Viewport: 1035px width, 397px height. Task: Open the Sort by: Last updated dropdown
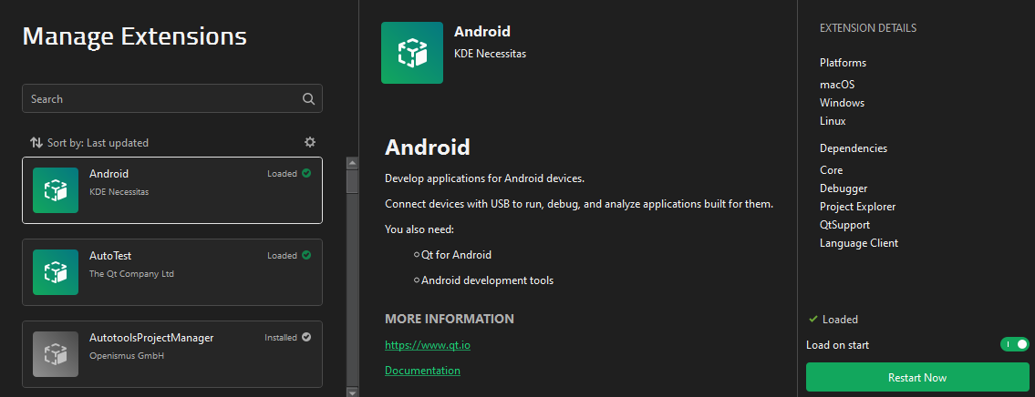(98, 142)
